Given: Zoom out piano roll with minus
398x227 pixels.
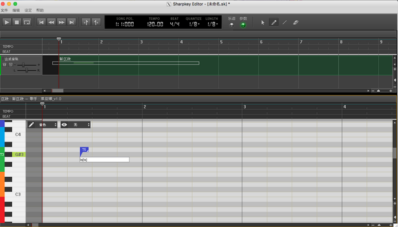Looking at the screenshot, I should (x=373, y=225).
